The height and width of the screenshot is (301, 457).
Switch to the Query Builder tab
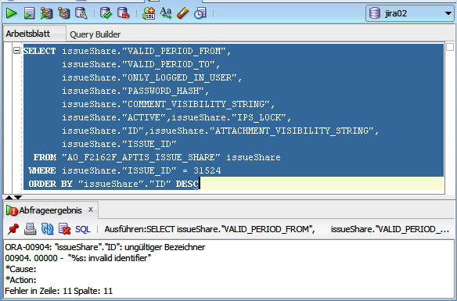pyautogui.click(x=95, y=34)
